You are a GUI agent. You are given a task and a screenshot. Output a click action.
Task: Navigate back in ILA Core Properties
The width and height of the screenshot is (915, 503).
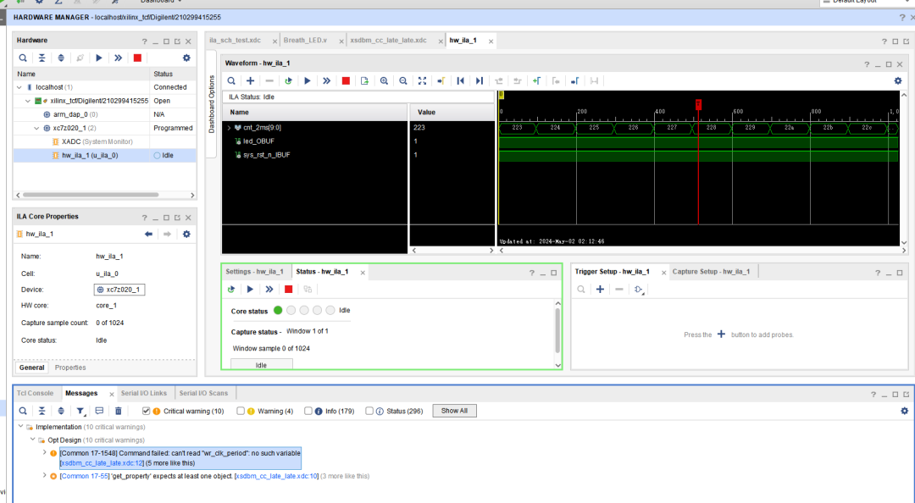click(x=149, y=234)
